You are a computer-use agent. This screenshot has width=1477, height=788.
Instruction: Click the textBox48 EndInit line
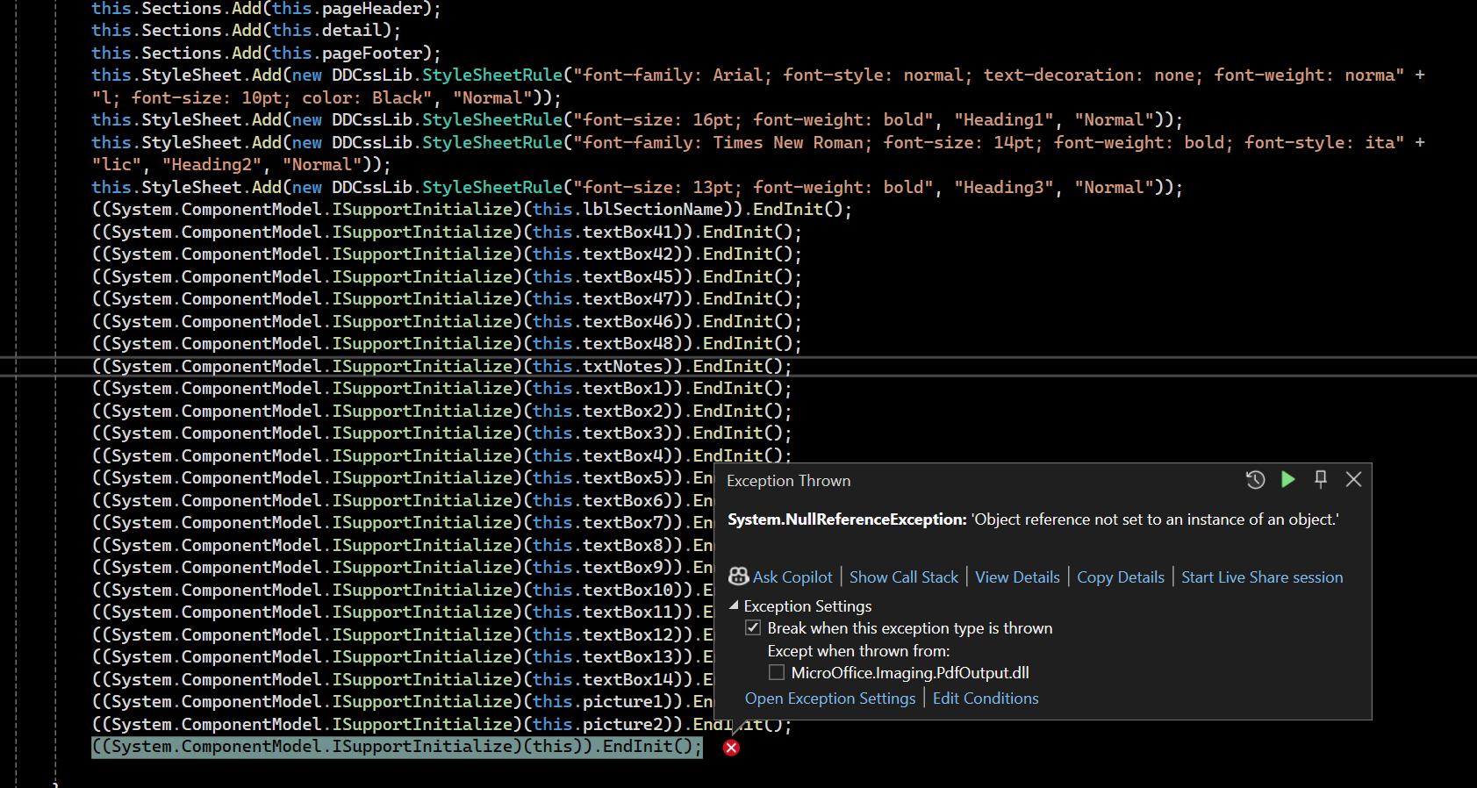pyautogui.click(x=447, y=344)
